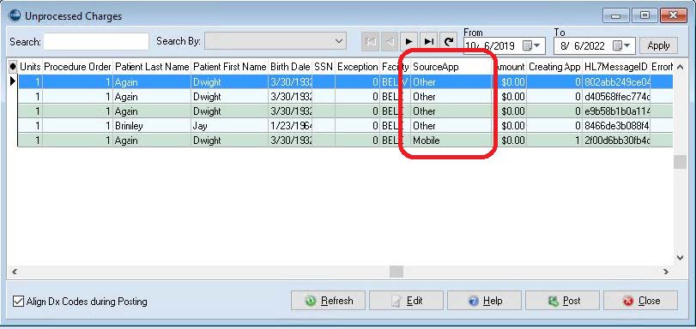The image size is (696, 329).
Task: Sort by HL7MessageID column header
Action: click(615, 67)
